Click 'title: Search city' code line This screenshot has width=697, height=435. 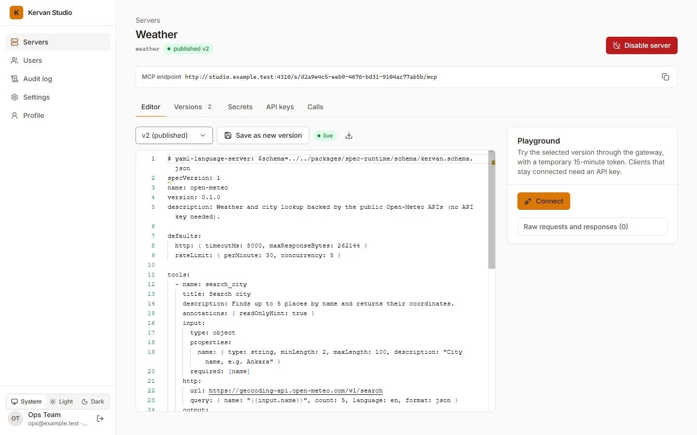tap(216, 294)
